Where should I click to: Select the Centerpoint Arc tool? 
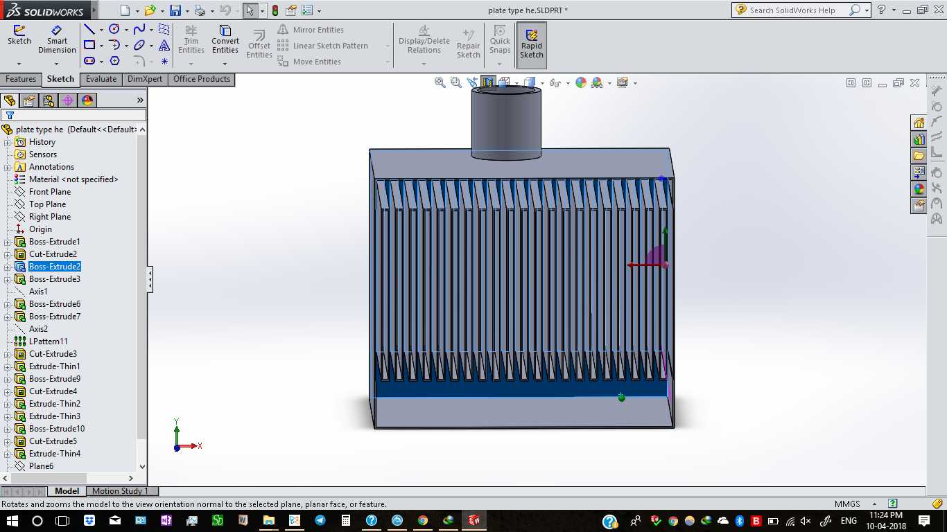114,45
